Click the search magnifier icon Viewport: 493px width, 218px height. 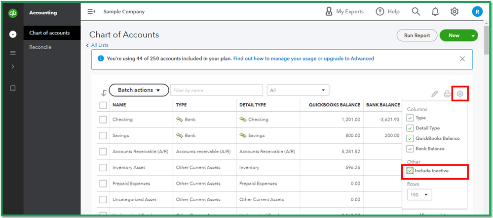(416, 12)
